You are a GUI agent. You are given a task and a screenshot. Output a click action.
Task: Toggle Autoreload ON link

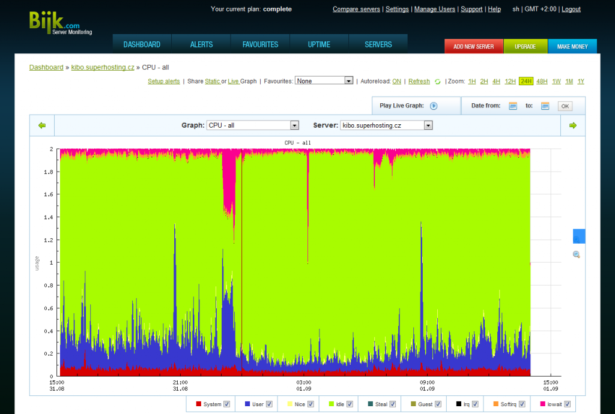396,81
